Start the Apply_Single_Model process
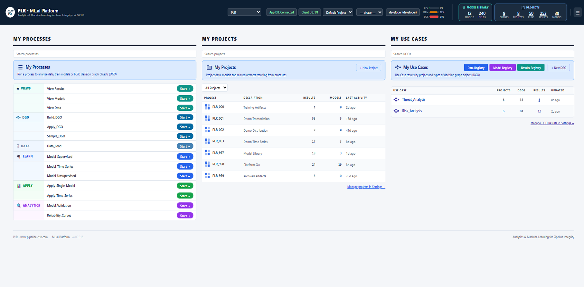The image size is (584, 287). tap(185, 186)
